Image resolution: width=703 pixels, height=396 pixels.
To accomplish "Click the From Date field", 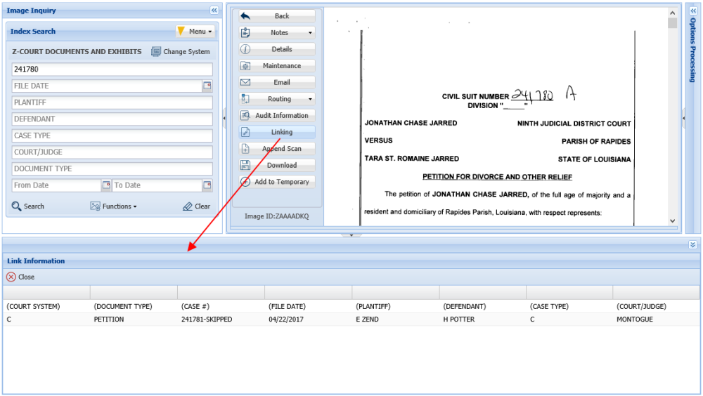I will click(x=56, y=185).
